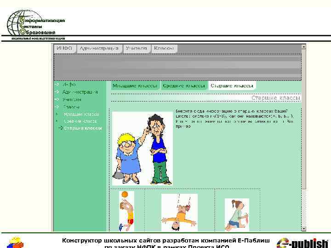This screenshot has height=248, width=331.
Task: Click the basketball player thumbnail
Action: coord(126,211)
